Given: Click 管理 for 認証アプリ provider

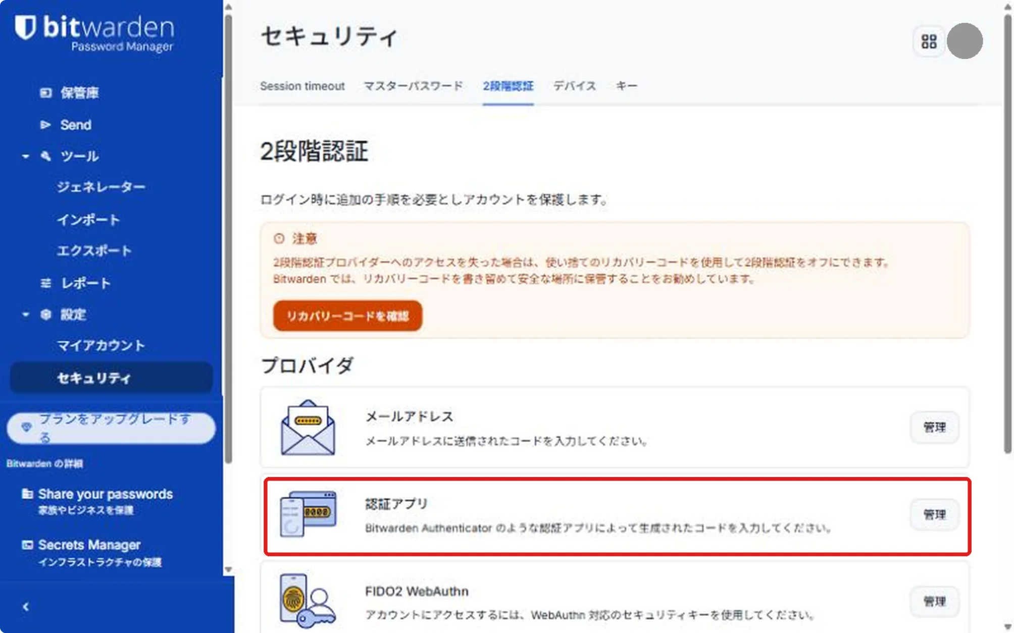Looking at the screenshot, I should pos(934,514).
